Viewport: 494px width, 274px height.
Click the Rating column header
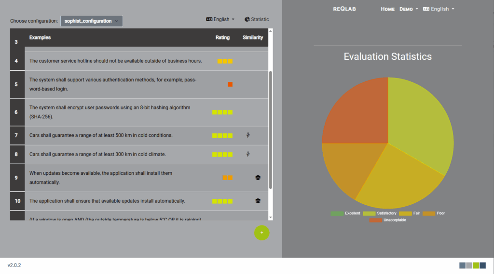tap(222, 38)
